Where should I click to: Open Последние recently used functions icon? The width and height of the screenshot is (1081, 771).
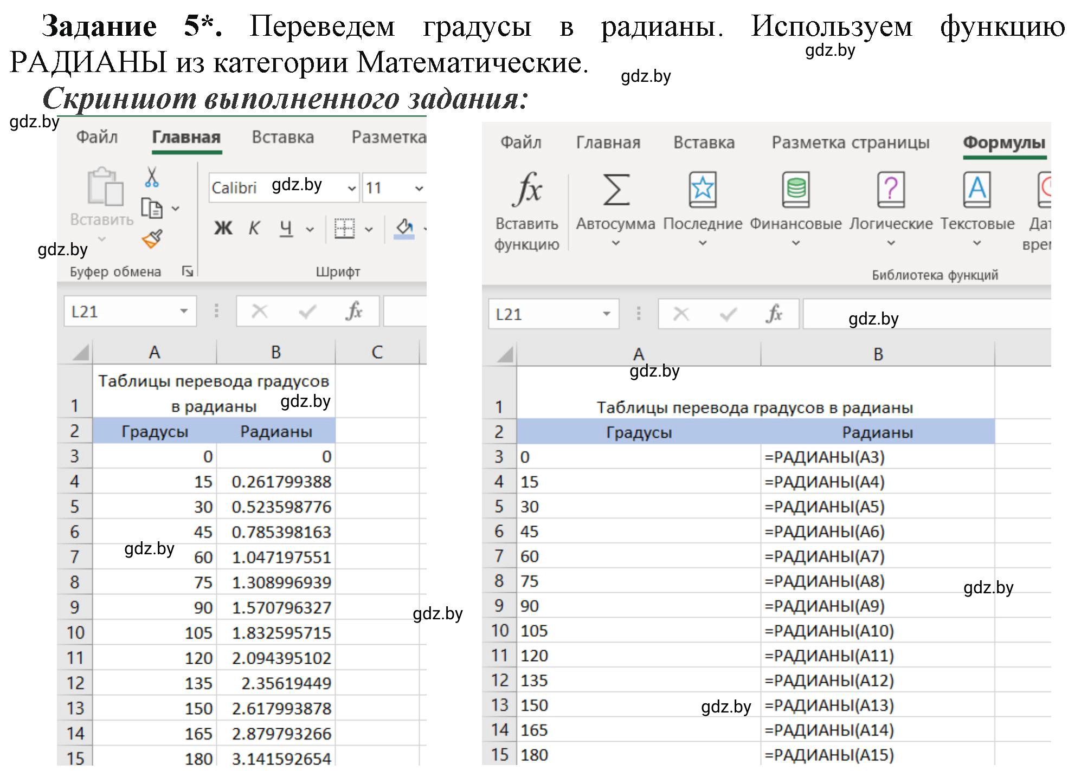(703, 190)
